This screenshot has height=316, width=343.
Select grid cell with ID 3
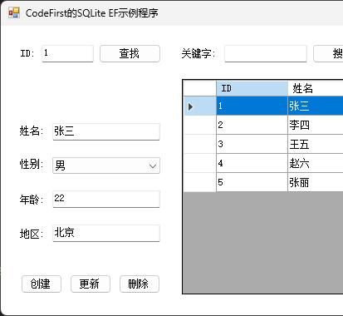click(x=252, y=144)
